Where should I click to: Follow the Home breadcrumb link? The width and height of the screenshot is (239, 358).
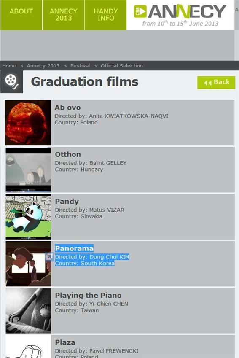(x=9, y=66)
